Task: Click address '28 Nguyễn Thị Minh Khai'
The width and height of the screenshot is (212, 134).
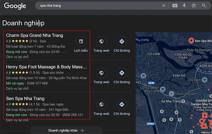Action: point(67,78)
